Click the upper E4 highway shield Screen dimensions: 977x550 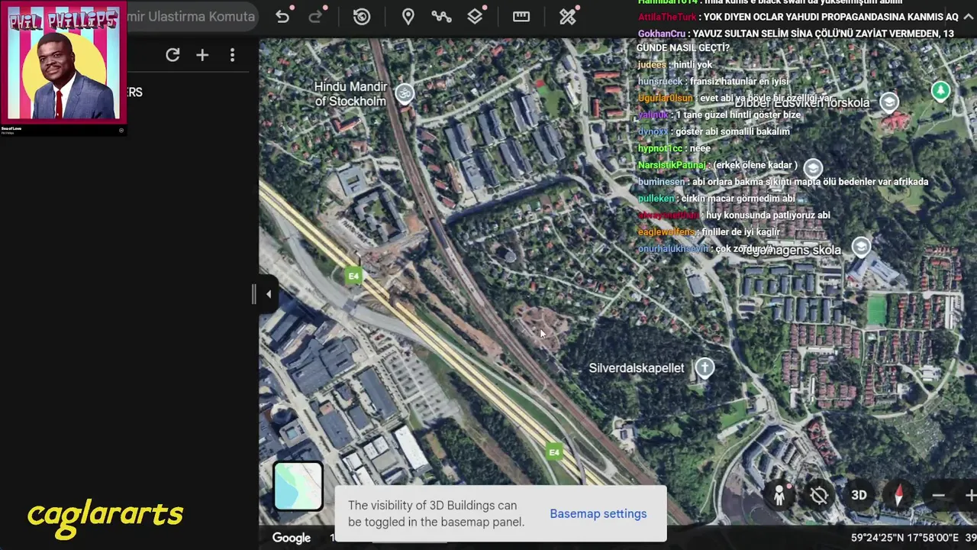point(353,276)
